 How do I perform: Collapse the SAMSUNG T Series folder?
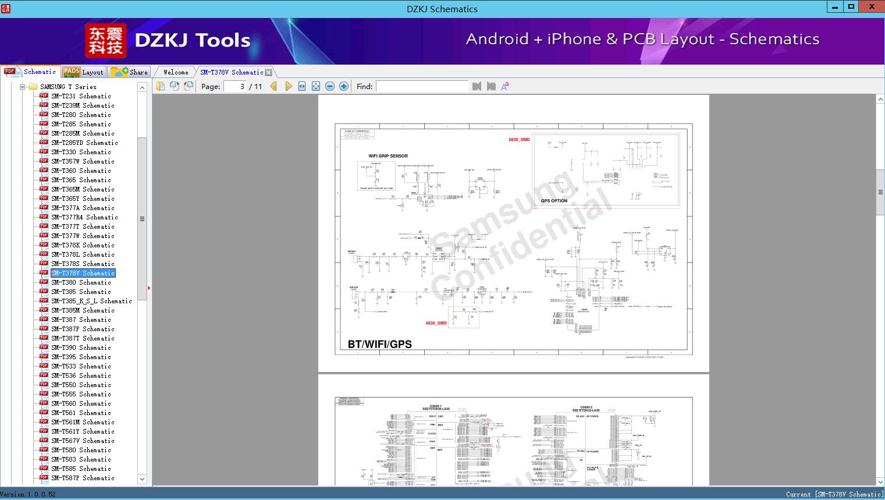click(x=23, y=87)
